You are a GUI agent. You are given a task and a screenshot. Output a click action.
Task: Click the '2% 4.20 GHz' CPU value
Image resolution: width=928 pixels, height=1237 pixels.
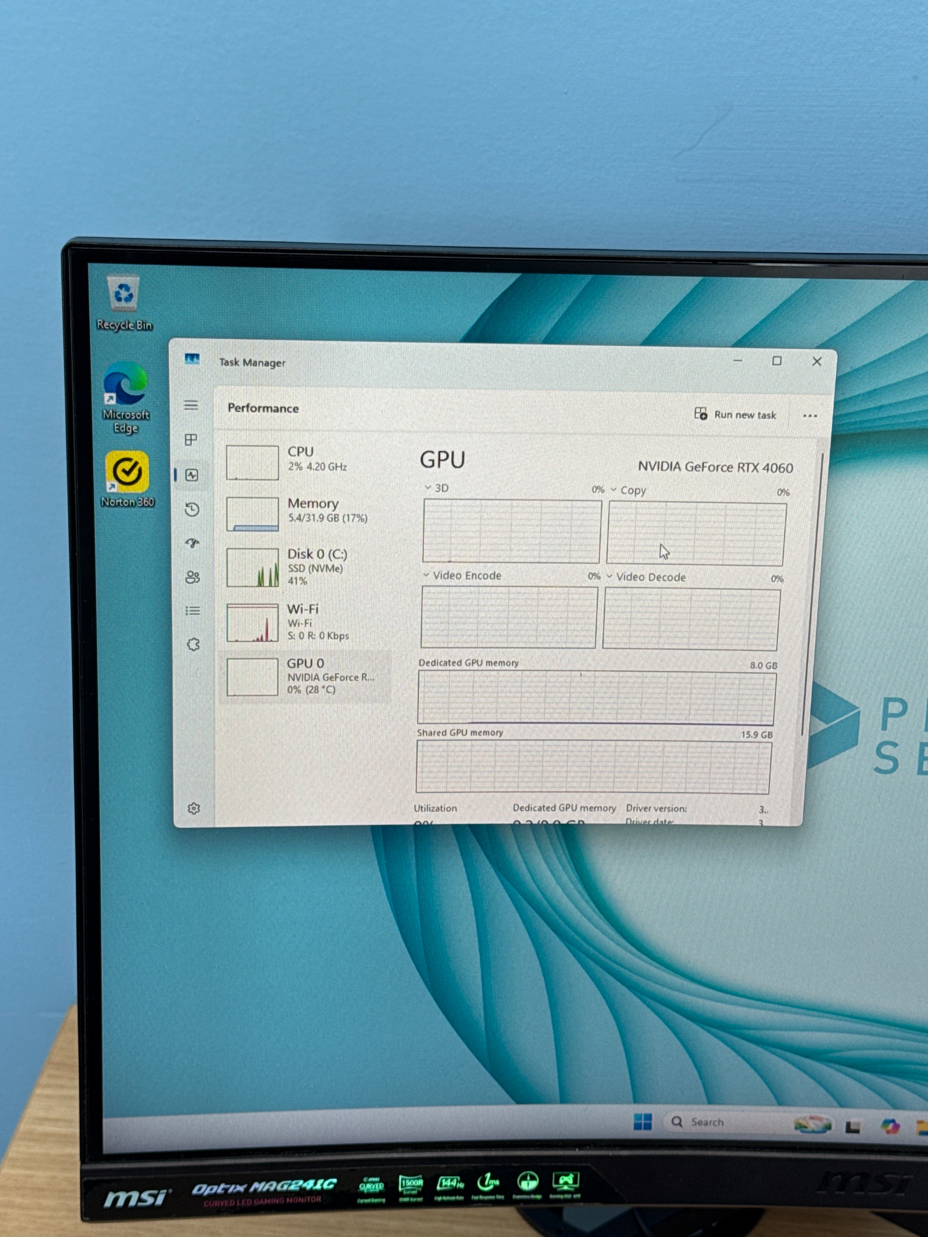[317, 466]
